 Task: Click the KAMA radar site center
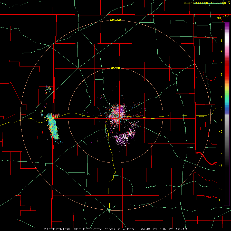[x=115, y=115]
